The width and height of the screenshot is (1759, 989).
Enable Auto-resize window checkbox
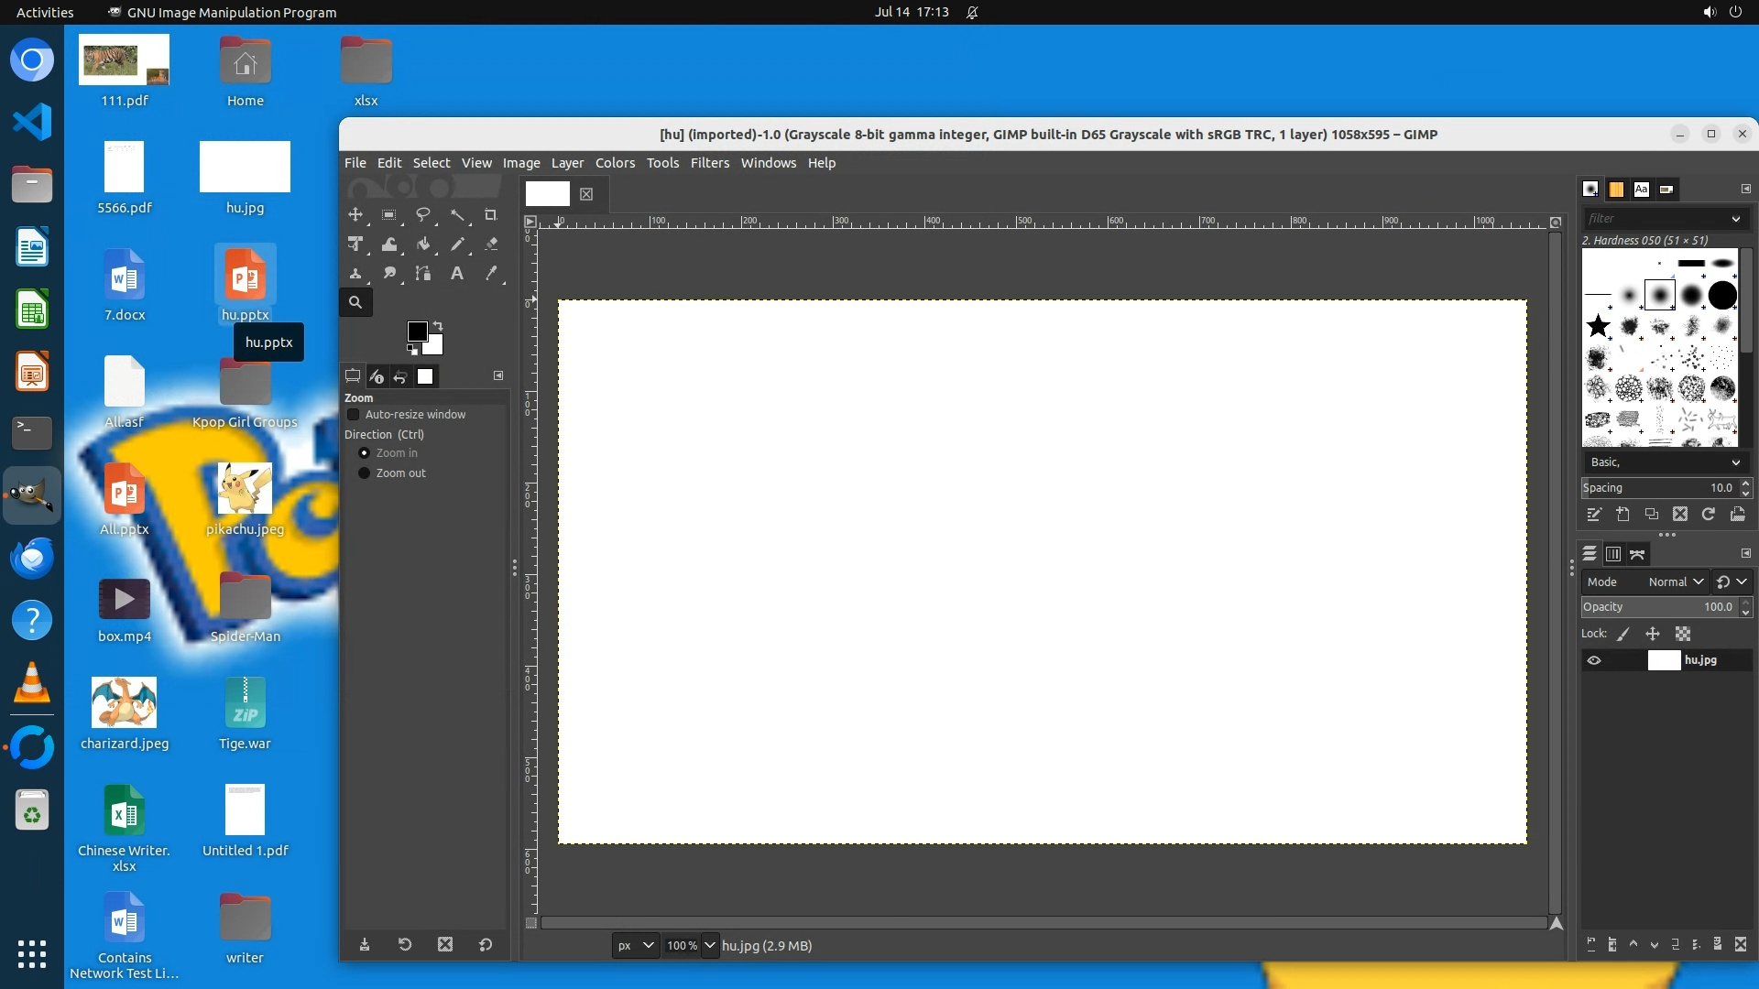coord(354,415)
